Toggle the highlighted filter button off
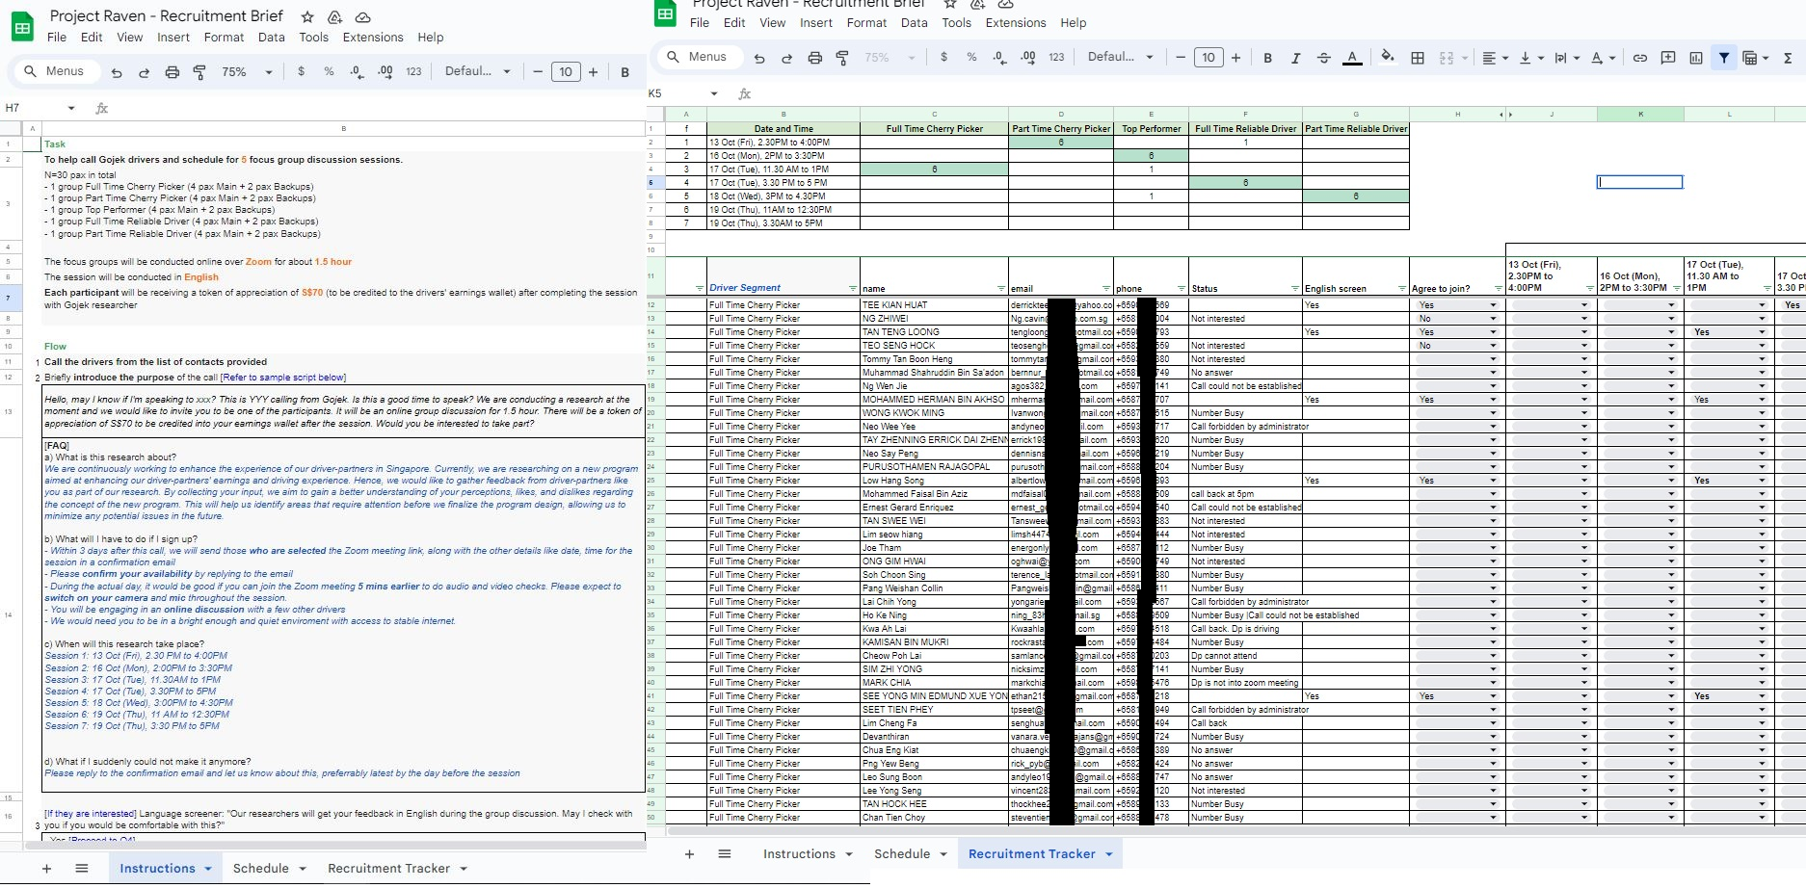 pos(1723,58)
